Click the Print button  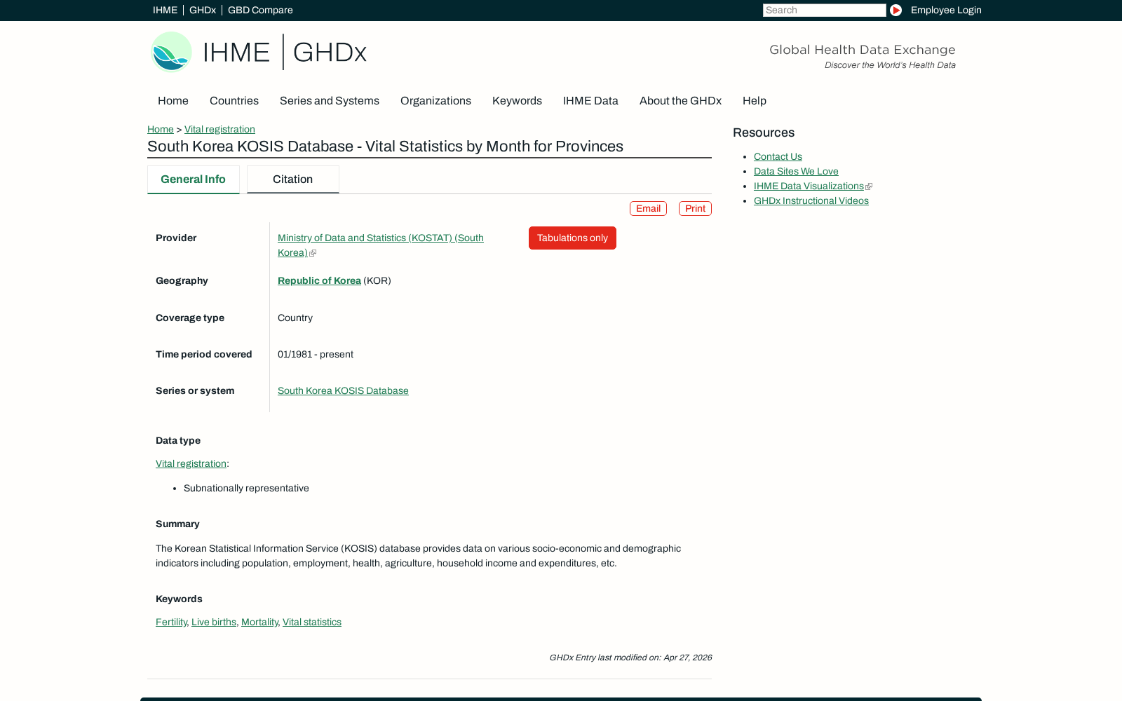click(x=695, y=209)
